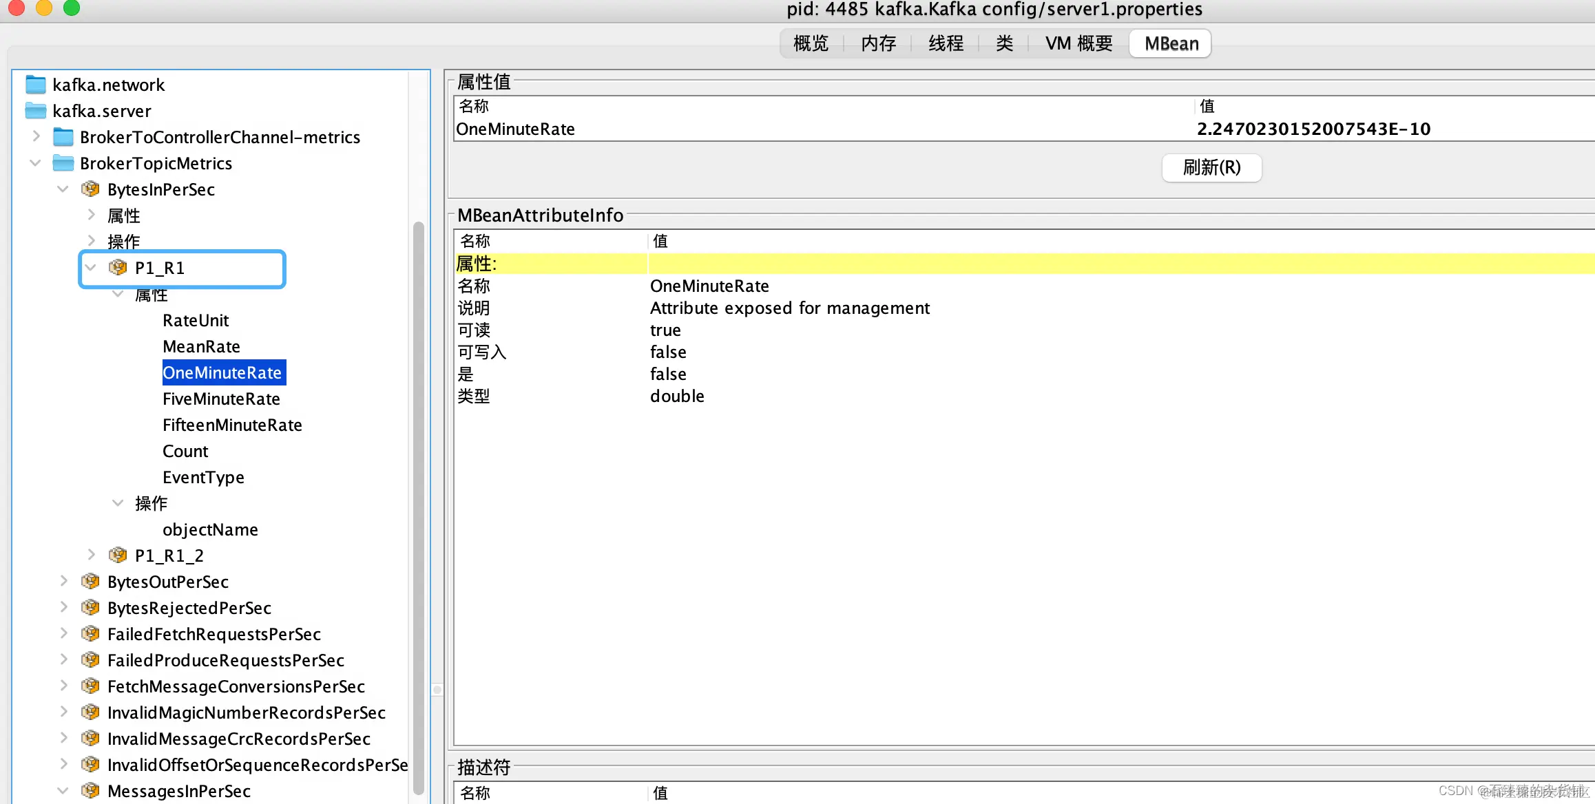Click the FailedFetchRequestsPerSec bean icon

pos(90,634)
